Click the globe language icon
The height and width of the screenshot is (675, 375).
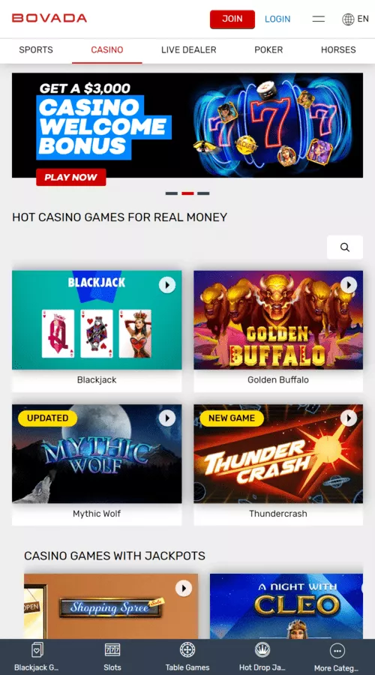(x=348, y=19)
